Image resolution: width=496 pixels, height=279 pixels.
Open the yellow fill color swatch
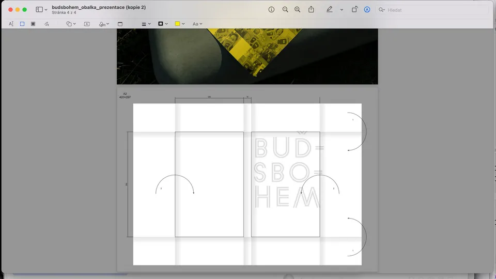click(x=179, y=24)
